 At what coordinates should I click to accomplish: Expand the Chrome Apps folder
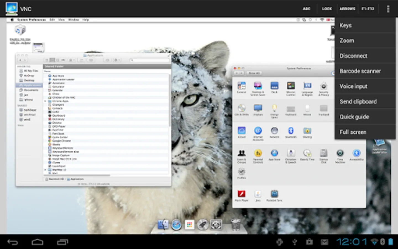(46, 101)
